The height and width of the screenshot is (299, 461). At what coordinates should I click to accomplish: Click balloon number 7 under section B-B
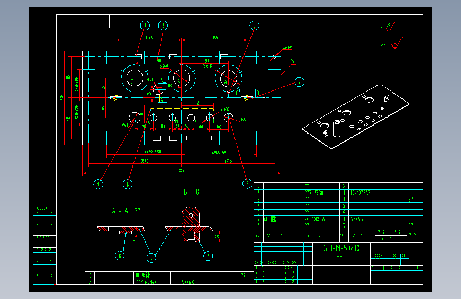pyautogui.click(x=208, y=256)
